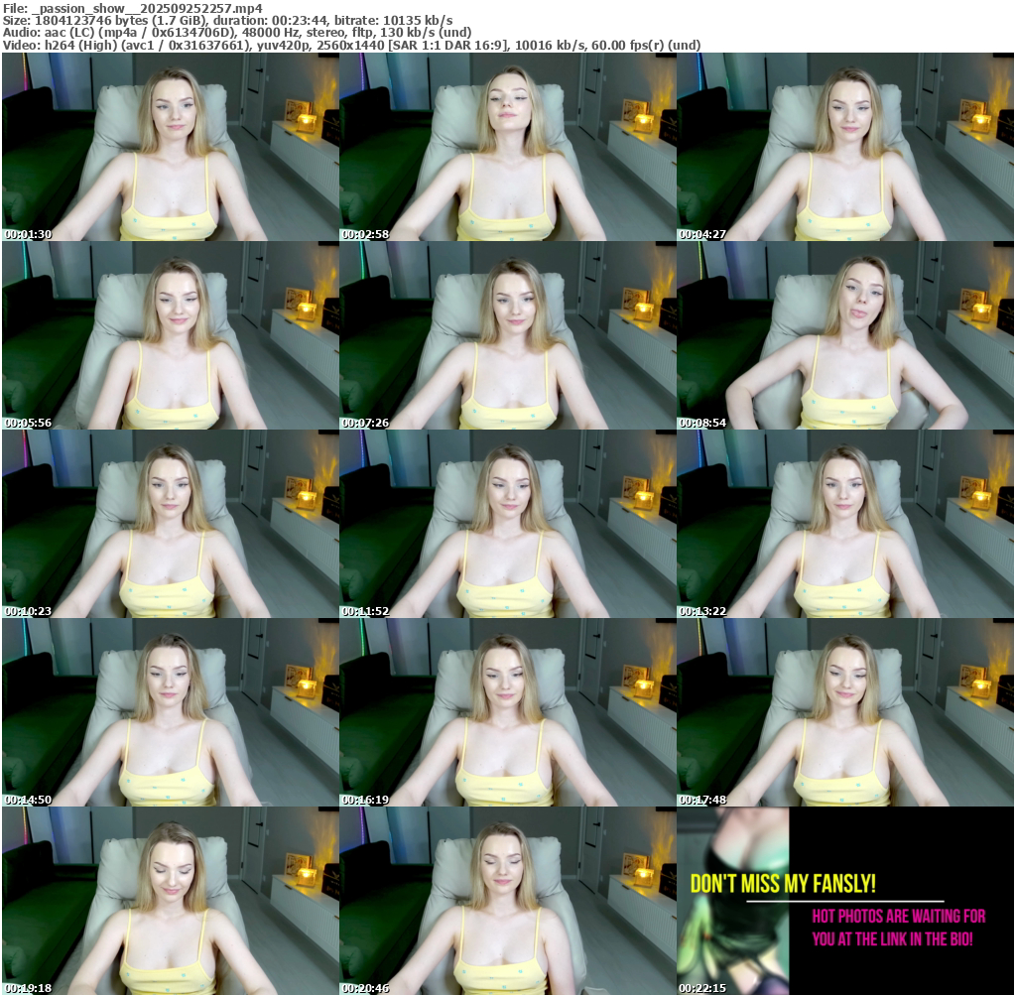Image resolution: width=1016 pixels, height=995 pixels.
Task: Open the thumbnail at 00:10:23
Action: [x=170, y=524]
